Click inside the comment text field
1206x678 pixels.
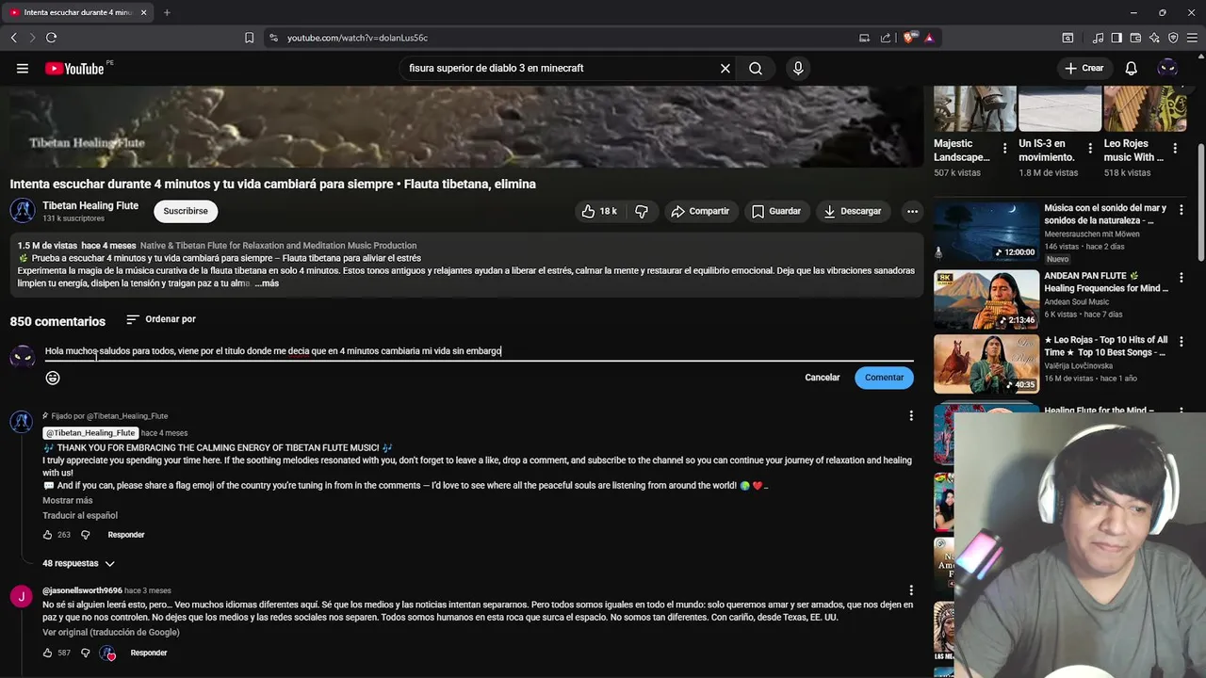(479, 351)
